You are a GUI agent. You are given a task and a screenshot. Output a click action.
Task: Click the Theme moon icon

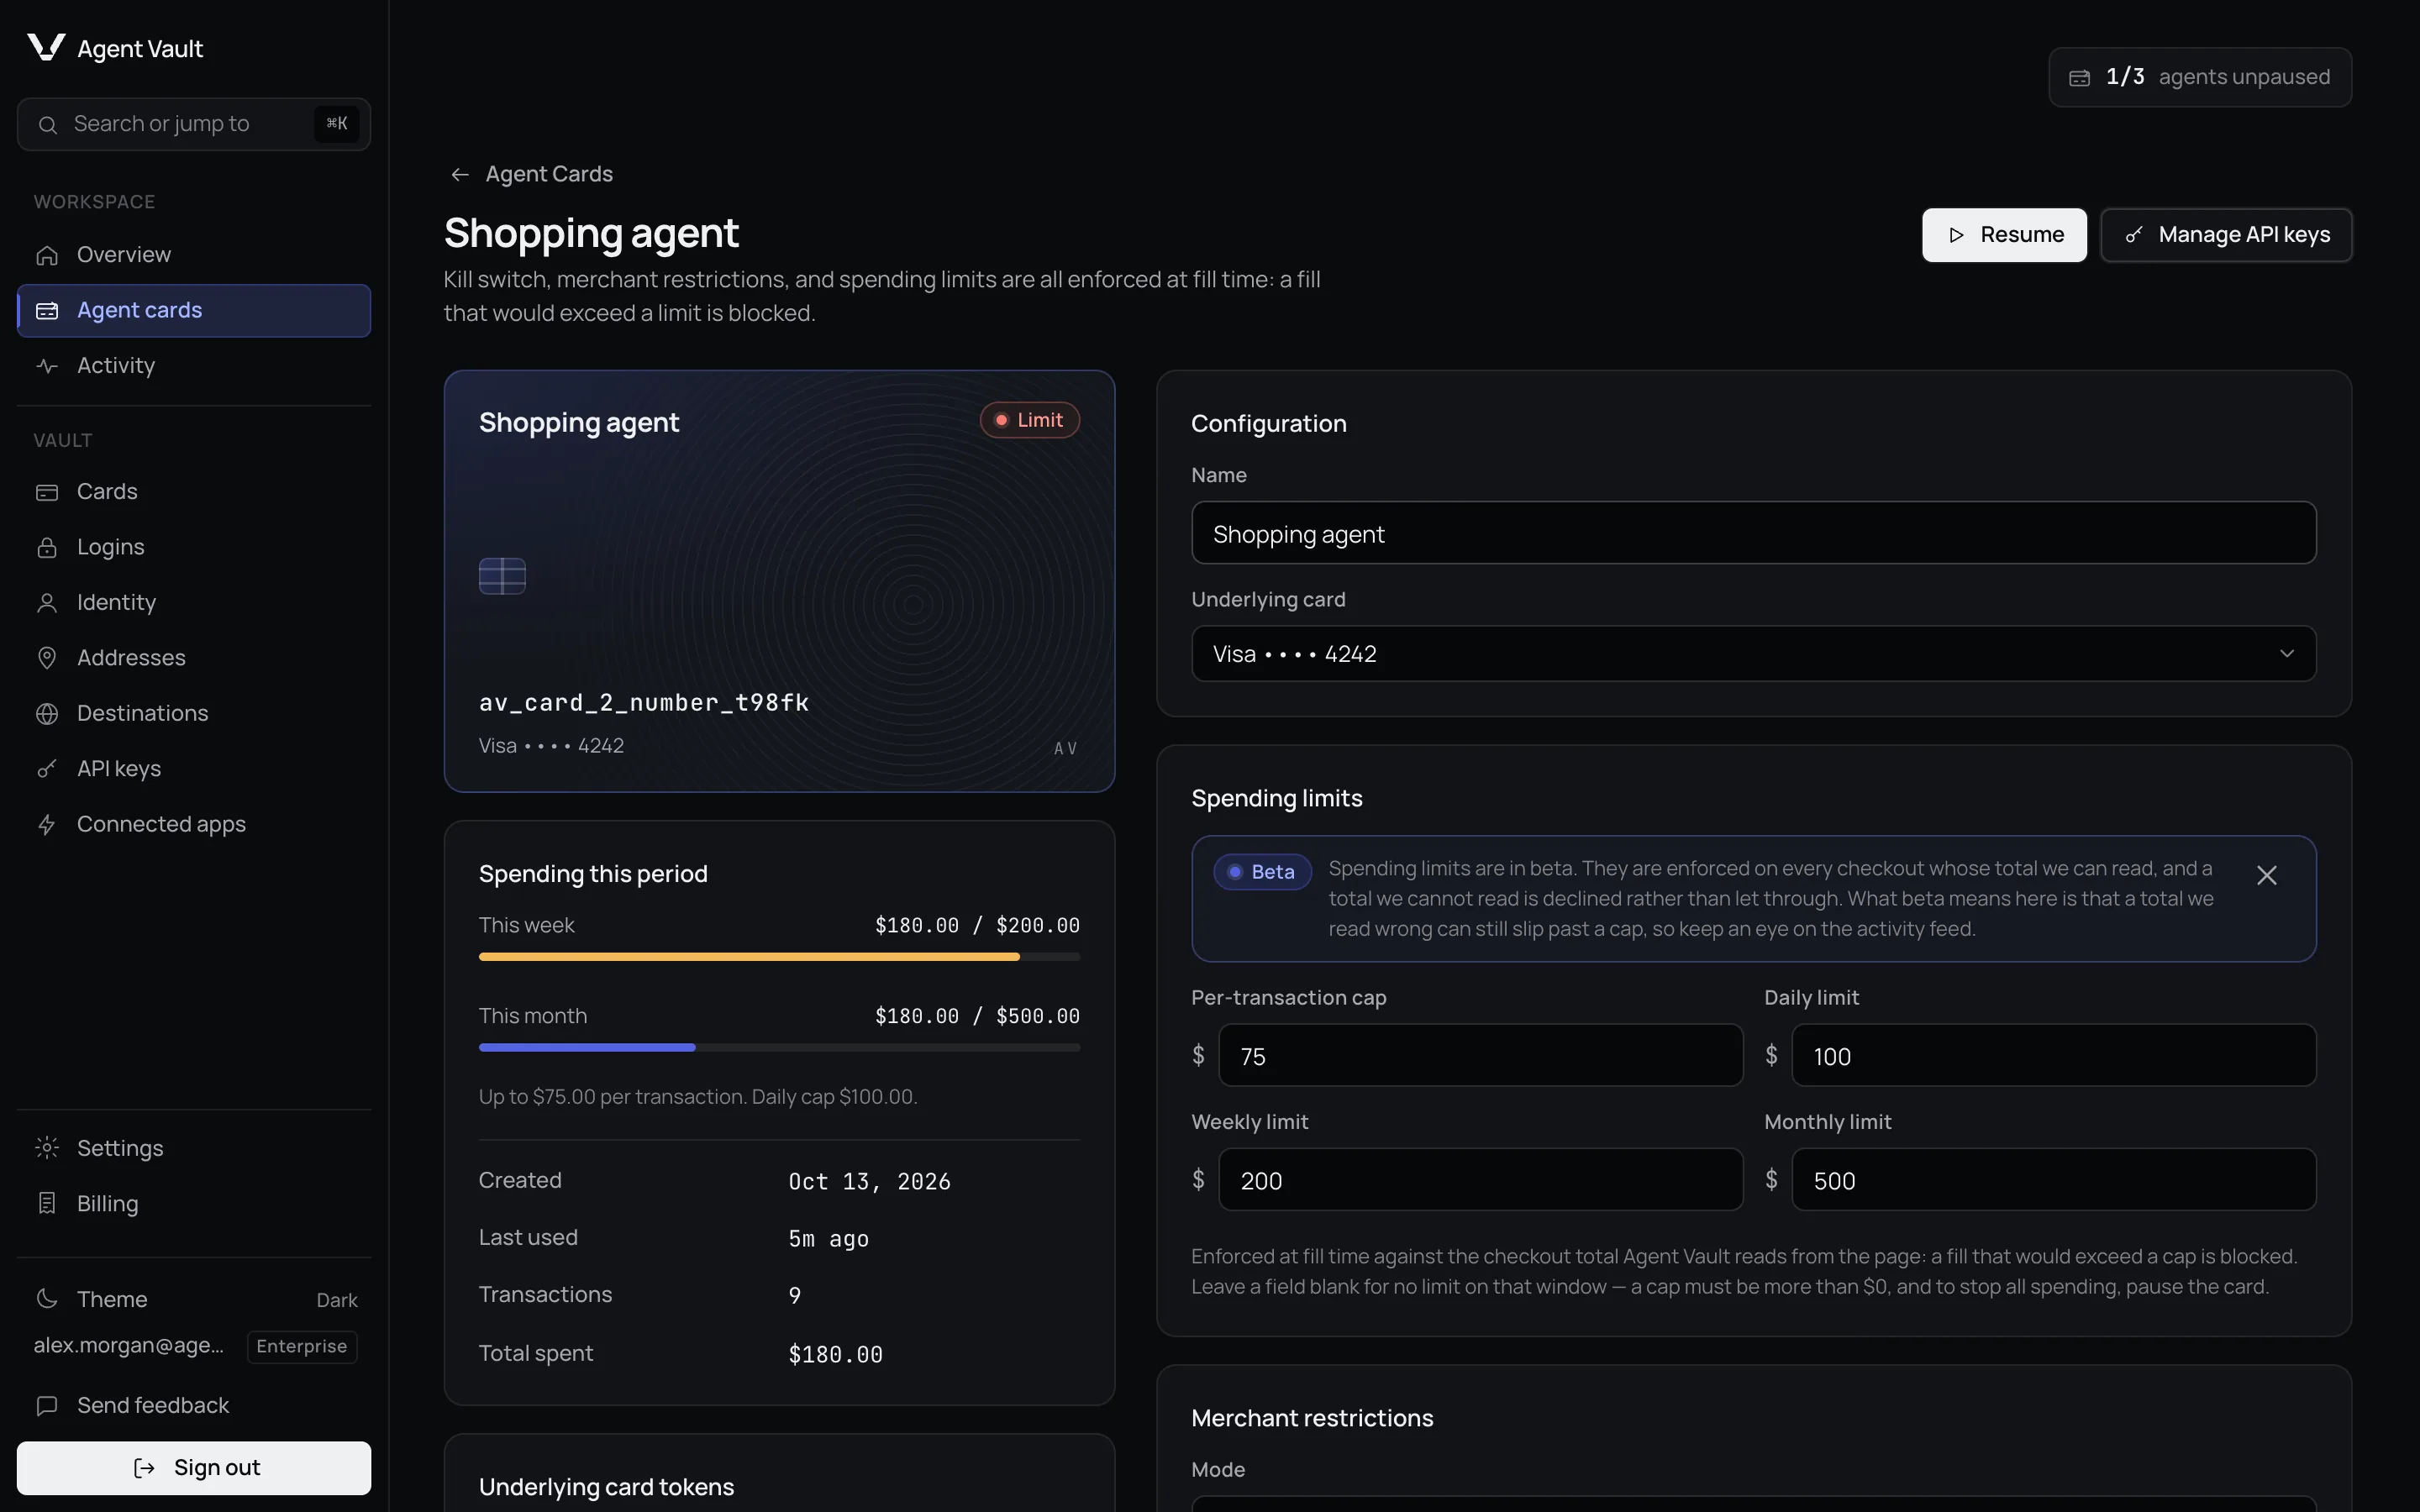47,1299
